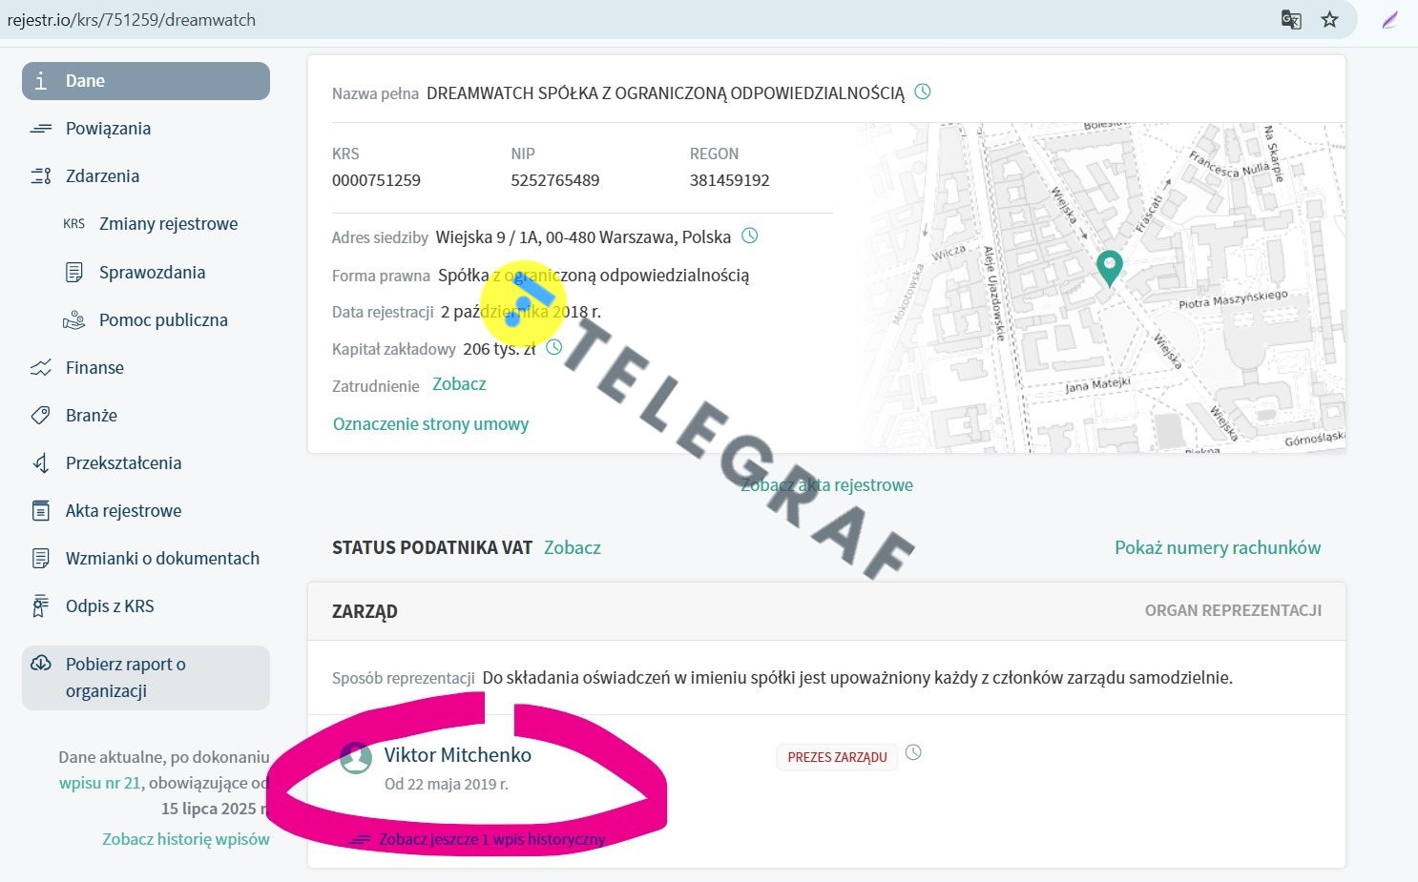The image size is (1418, 882).
Task: Click Viktor Mitchenko's avatar icon
Action: [356, 759]
